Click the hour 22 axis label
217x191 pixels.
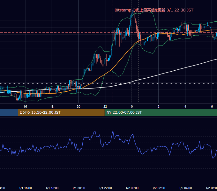105,107
